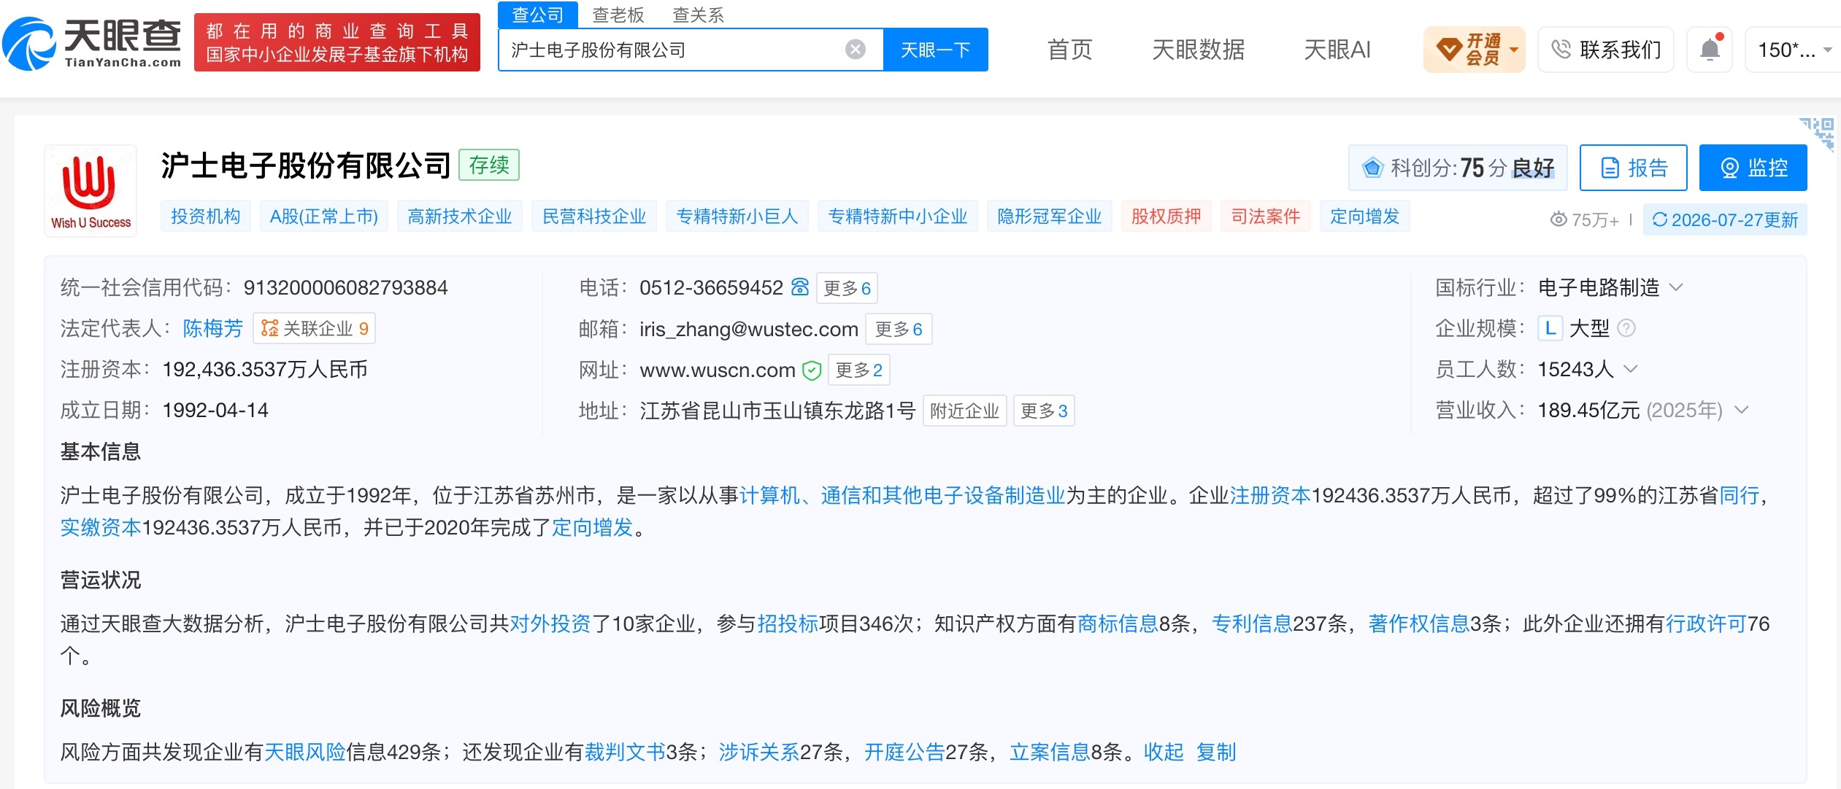Click the 投资机构 tag

coord(206,216)
